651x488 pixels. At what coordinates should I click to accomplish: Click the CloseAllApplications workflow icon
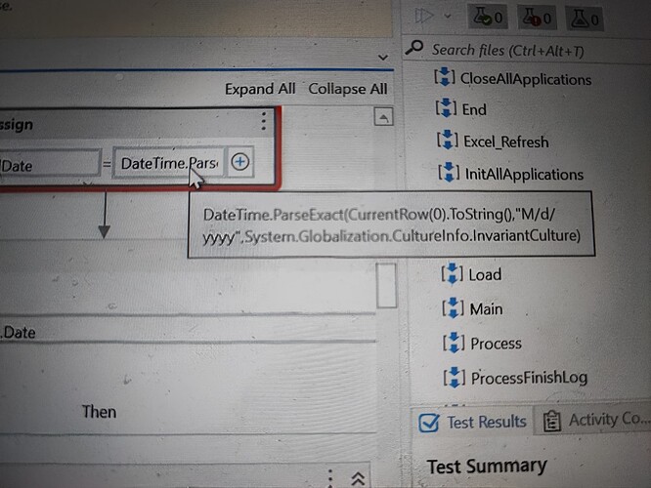(445, 77)
